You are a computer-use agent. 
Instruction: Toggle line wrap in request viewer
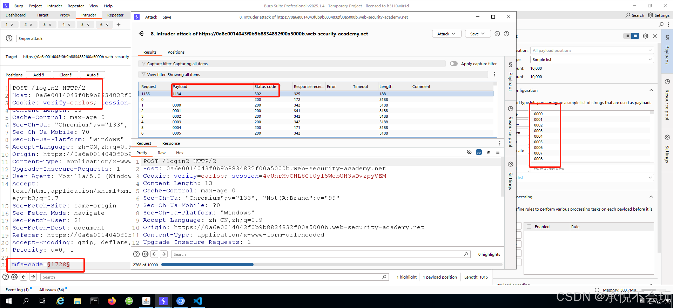point(479,152)
